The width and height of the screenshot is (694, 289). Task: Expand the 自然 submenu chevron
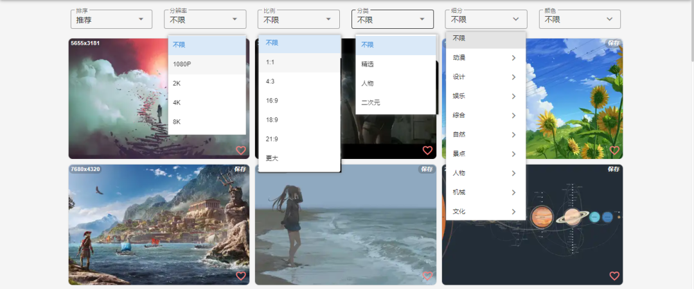513,135
